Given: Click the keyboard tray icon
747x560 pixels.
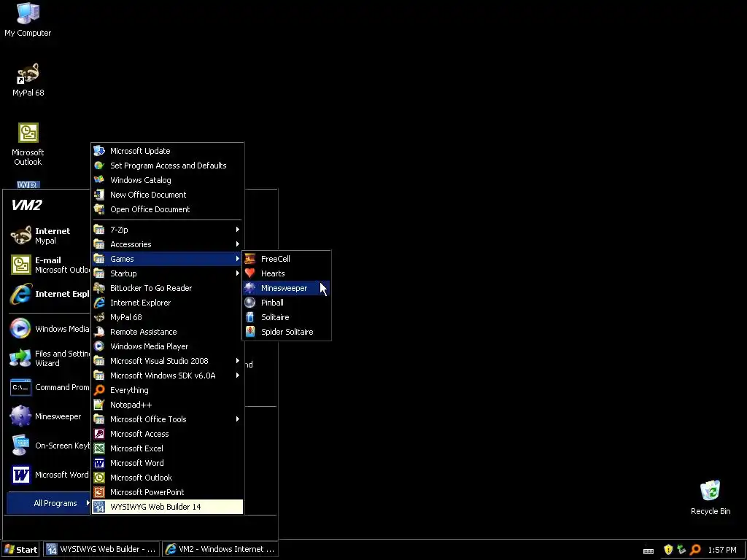Looking at the screenshot, I should 649,551.
